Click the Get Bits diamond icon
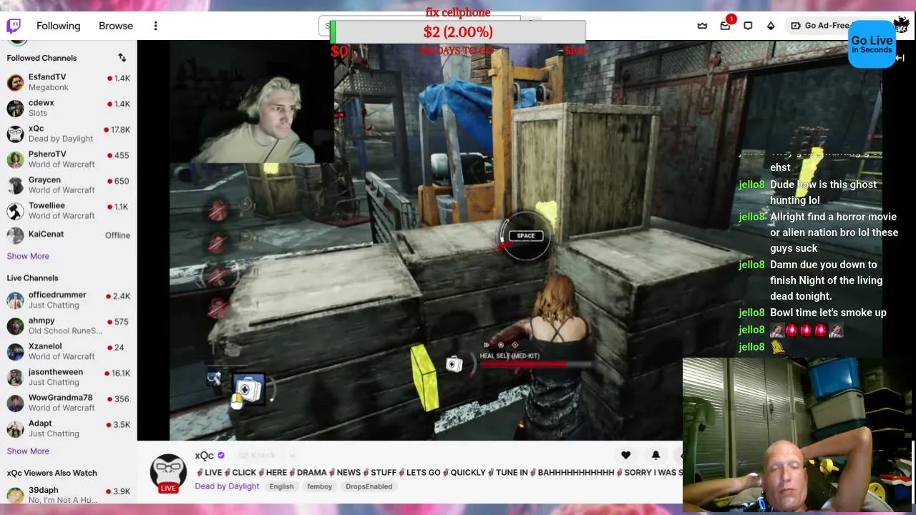Image resolution: width=916 pixels, height=515 pixels. pos(771,26)
